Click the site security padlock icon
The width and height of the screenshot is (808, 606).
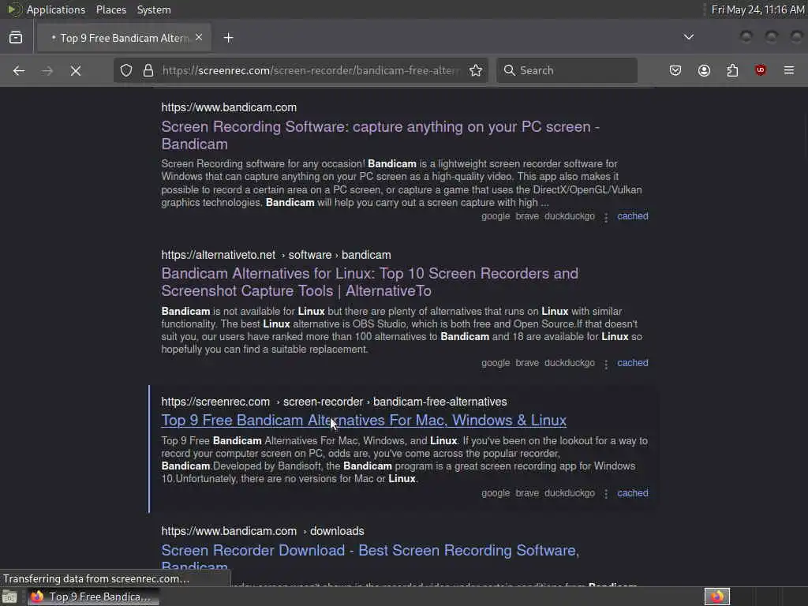[x=148, y=70]
